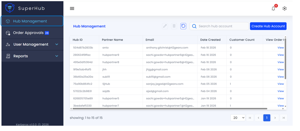
Task: Sort by Date Created column header
Action: tap(210, 40)
